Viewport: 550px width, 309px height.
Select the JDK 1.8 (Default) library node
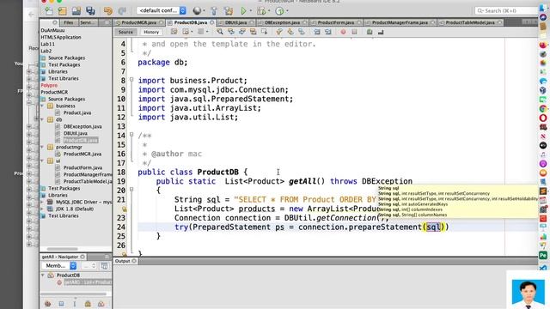coord(75,209)
